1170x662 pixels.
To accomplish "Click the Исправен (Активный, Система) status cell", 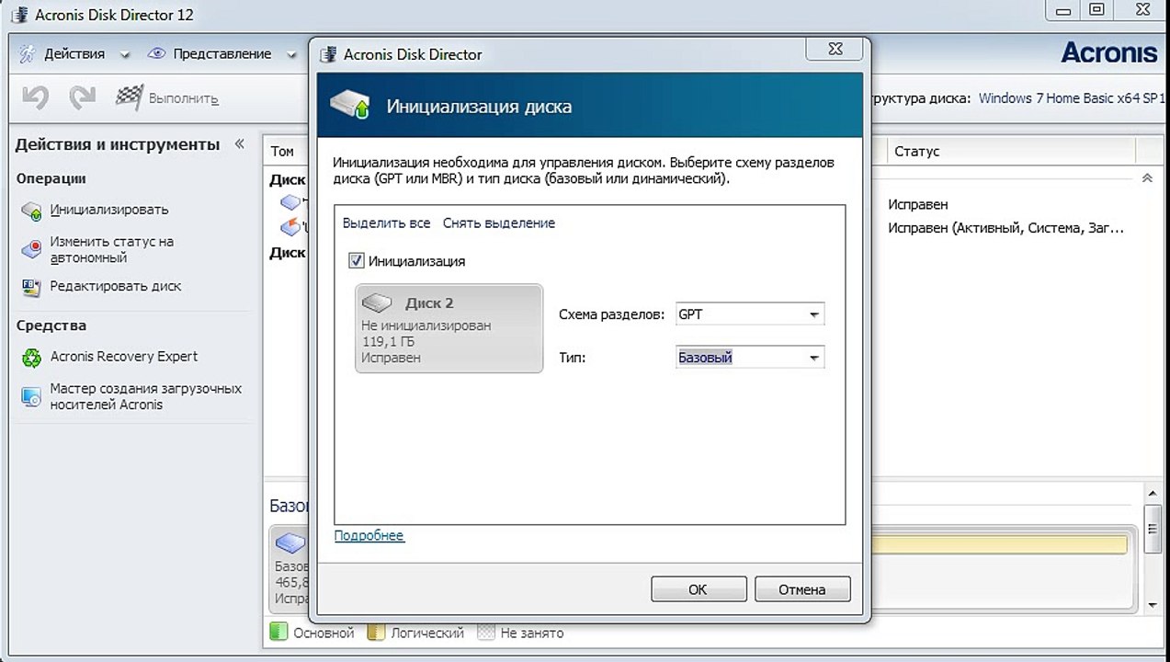I will click(1006, 227).
